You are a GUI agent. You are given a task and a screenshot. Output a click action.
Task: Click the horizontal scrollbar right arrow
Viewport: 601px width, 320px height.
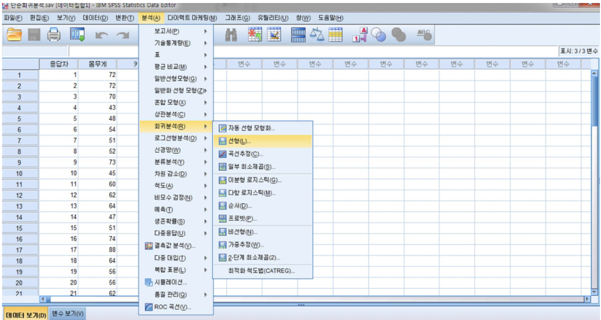(x=586, y=298)
